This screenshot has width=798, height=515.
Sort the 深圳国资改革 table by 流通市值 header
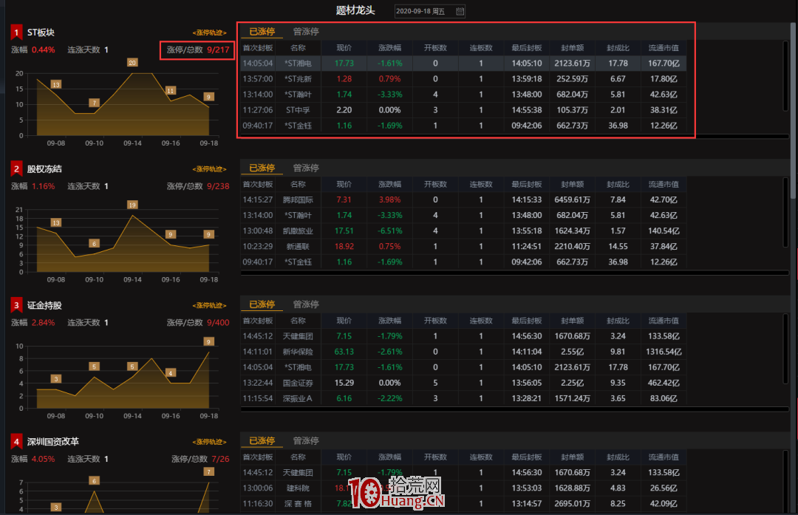click(664, 457)
